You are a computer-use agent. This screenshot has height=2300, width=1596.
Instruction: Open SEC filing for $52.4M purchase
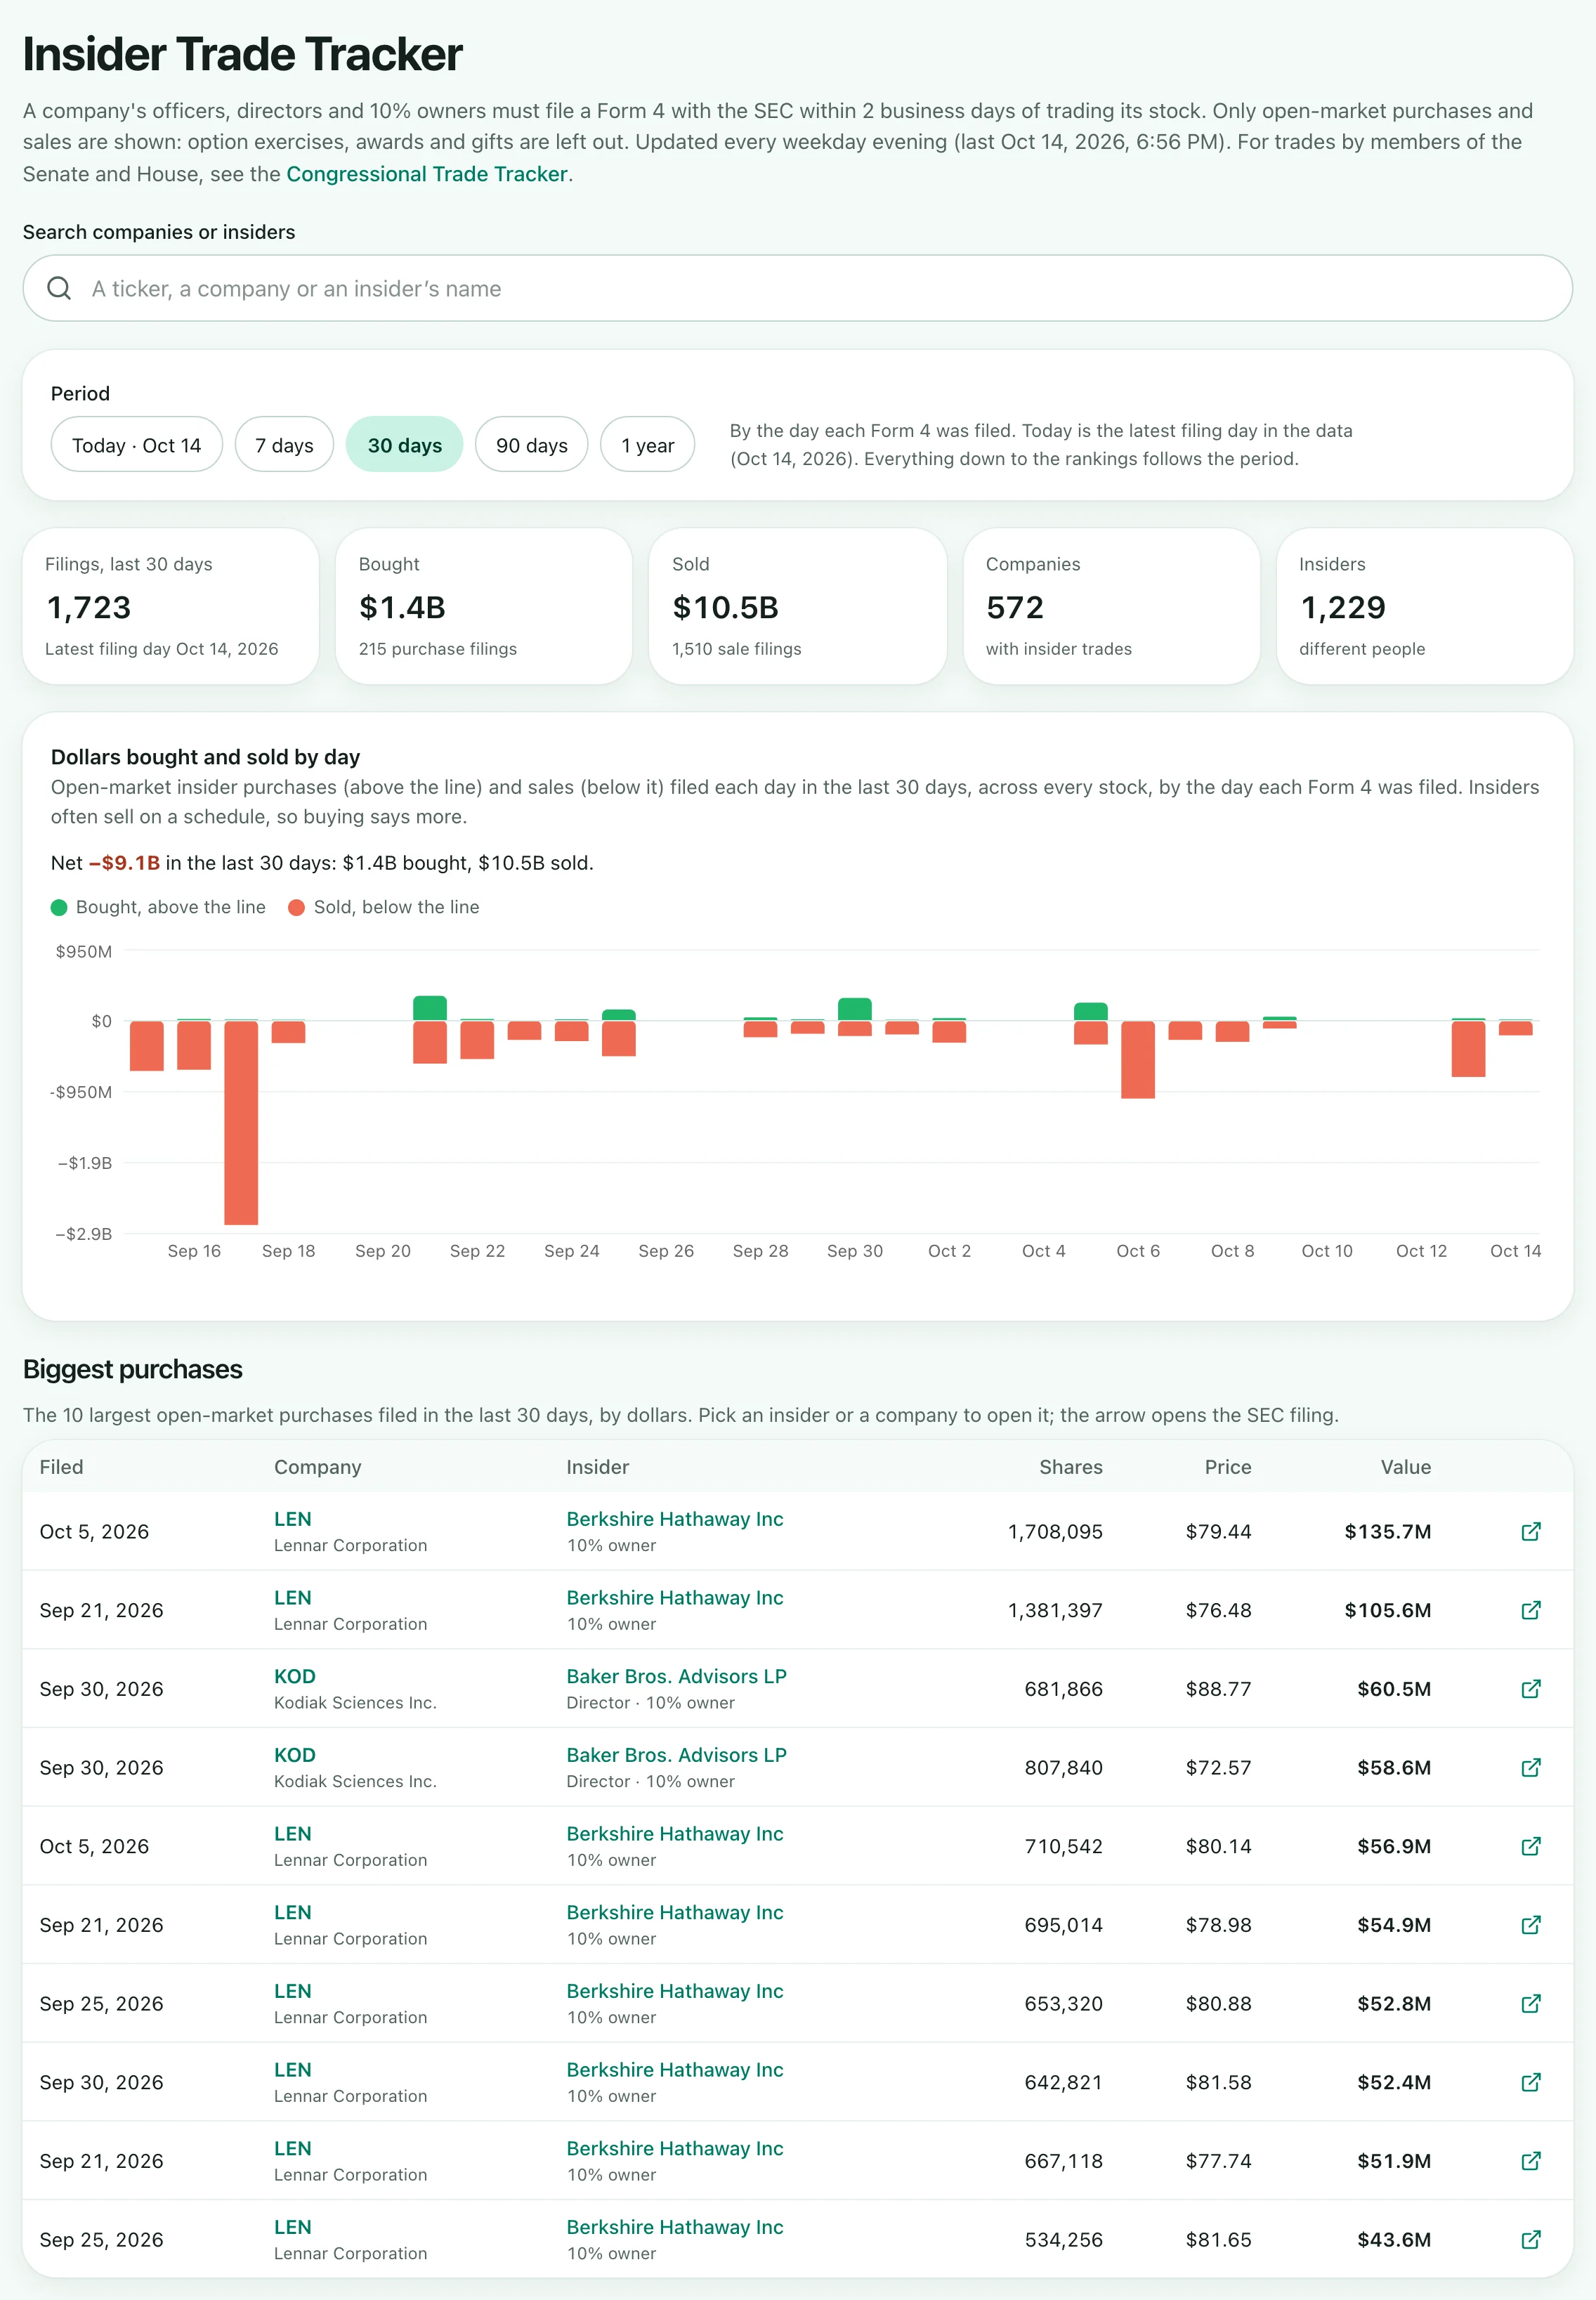tap(1530, 2082)
